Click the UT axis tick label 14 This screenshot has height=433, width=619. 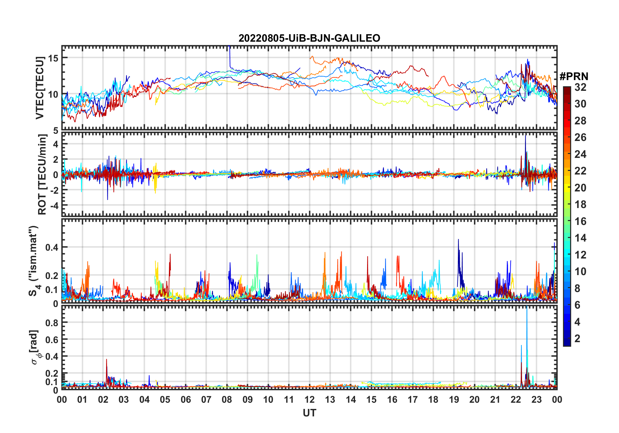coord(351,400)
